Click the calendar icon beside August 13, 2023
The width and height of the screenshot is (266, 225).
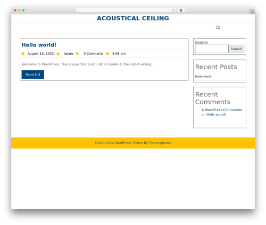pos(23,54)
